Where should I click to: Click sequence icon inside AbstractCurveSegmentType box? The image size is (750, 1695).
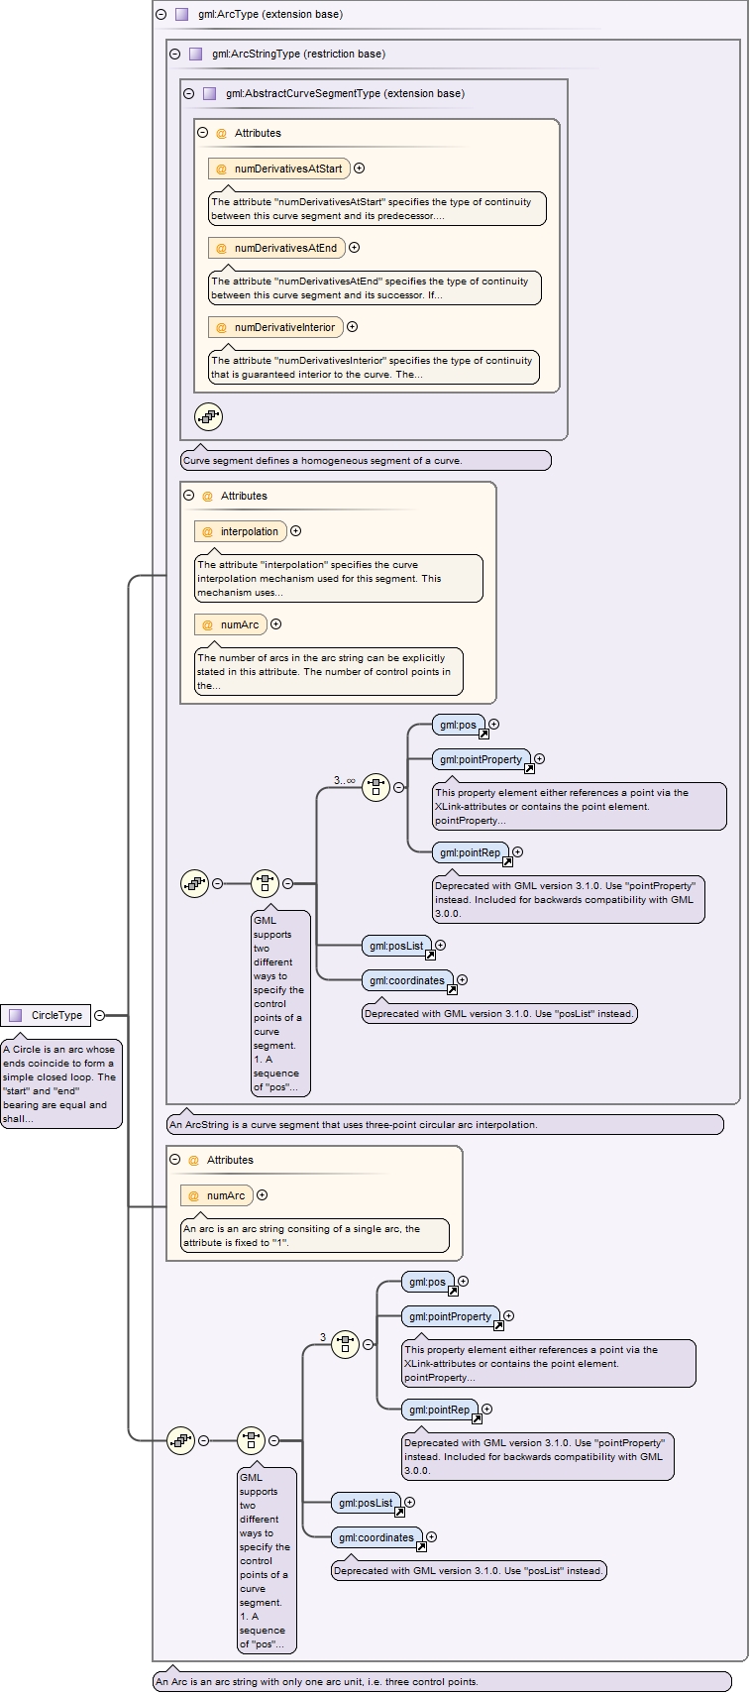208,417
